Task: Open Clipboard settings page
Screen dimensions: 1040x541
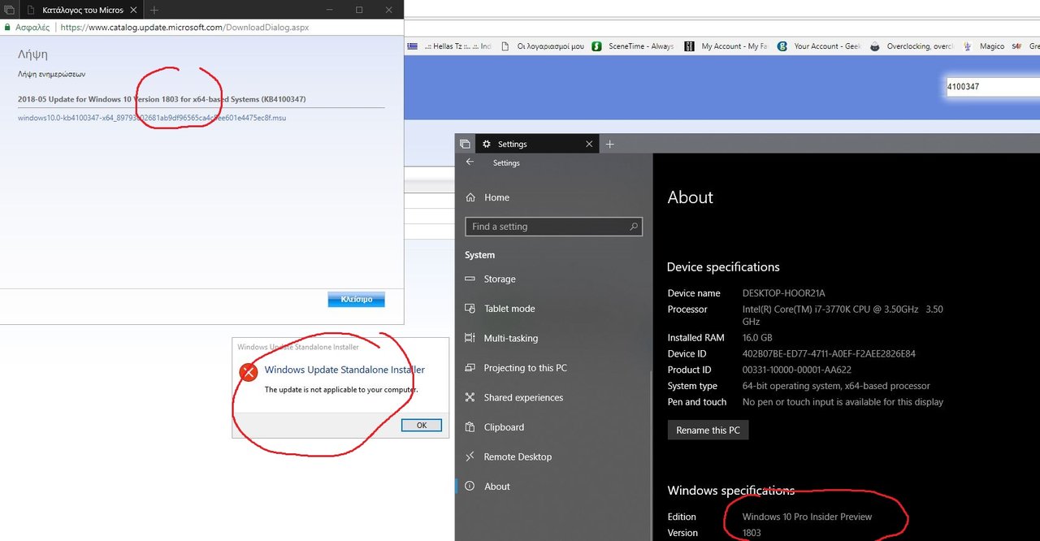Action: (504, 427)
